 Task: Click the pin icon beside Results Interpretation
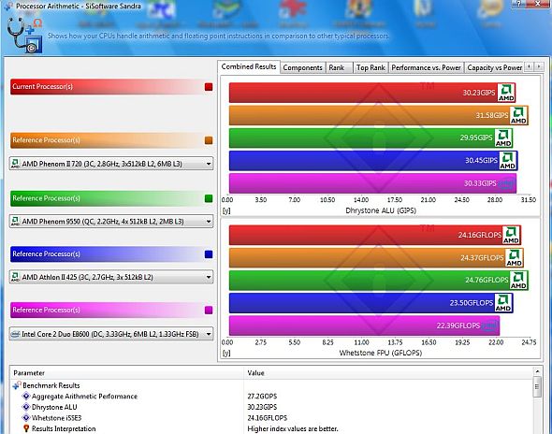pyautogui.click(x=26, y=428)
